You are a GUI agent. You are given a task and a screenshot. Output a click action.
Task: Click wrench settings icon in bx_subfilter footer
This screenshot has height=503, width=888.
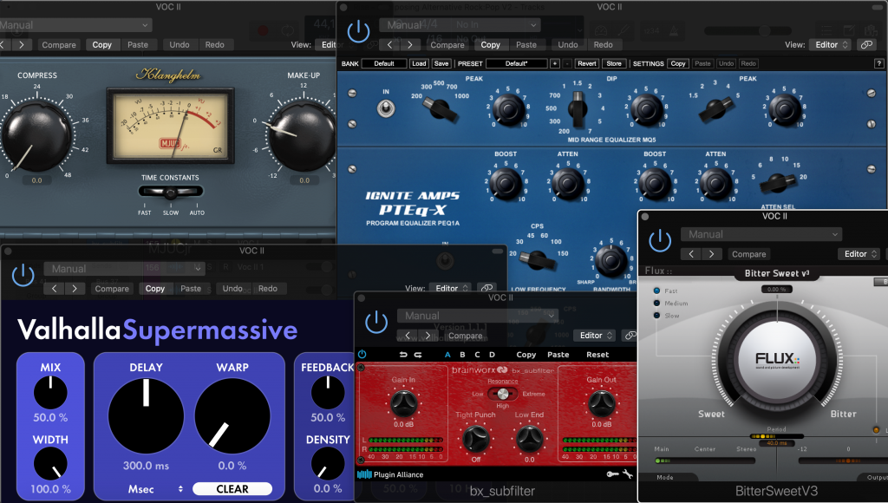[x=628, y=474]
